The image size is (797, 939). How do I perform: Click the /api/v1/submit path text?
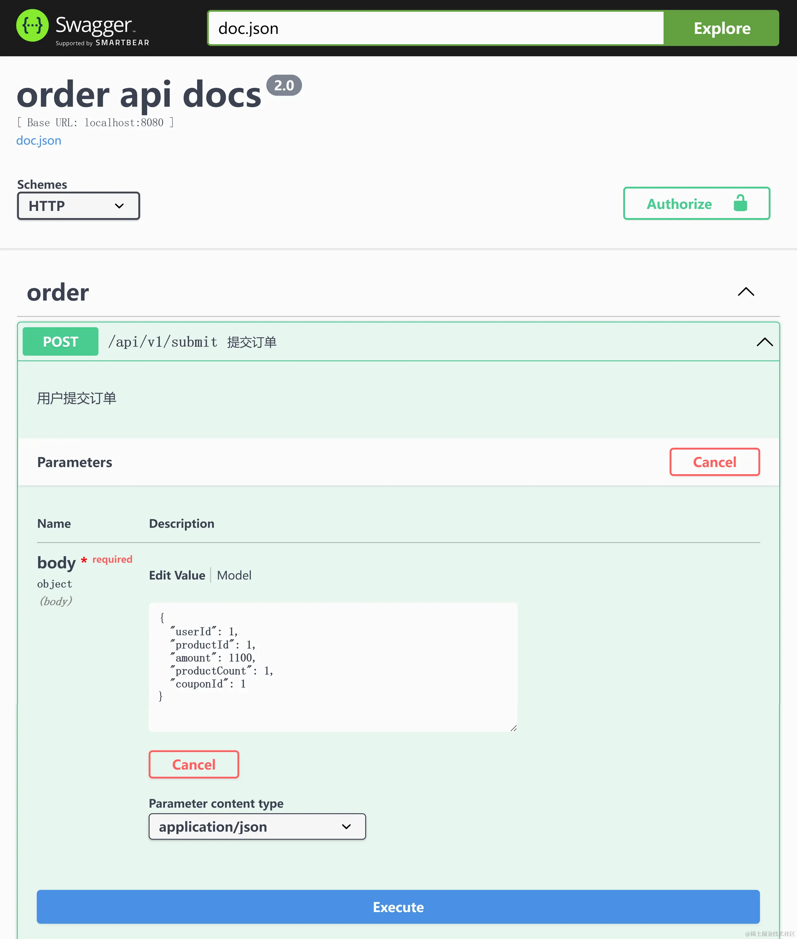pos(163,342)
